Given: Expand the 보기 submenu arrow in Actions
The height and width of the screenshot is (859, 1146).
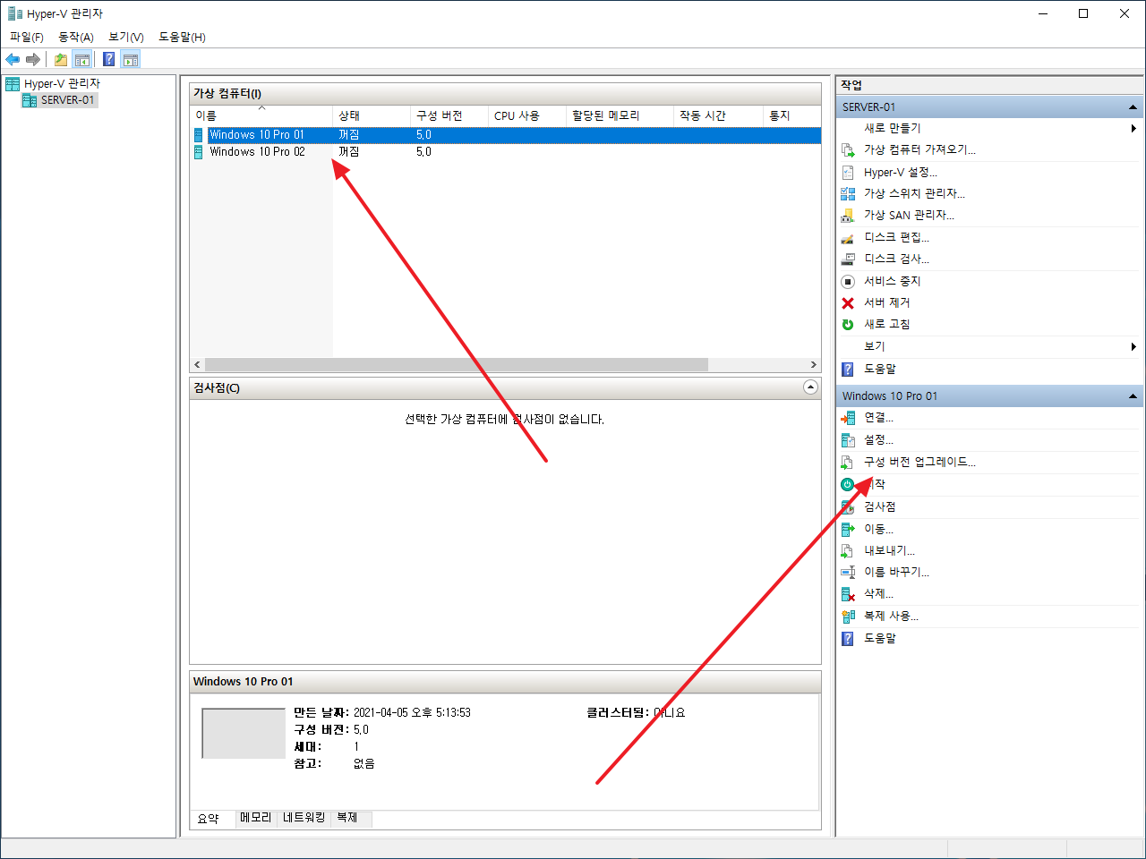Looking at the screenshot, I should pos(1133,346).
